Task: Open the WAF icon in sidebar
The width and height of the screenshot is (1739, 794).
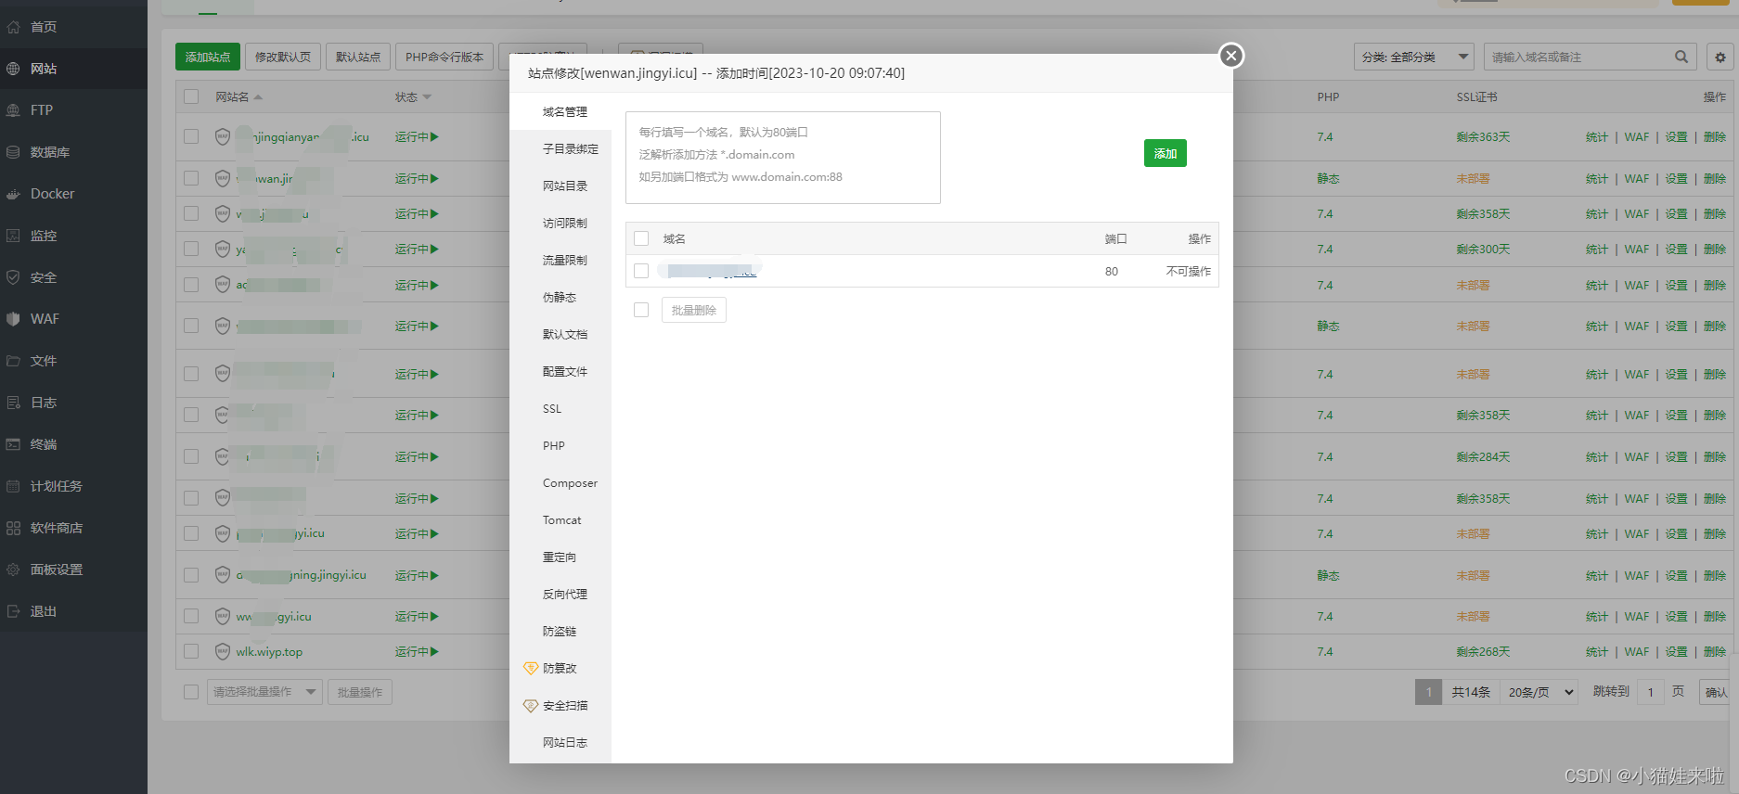Action: pos(14,319)
